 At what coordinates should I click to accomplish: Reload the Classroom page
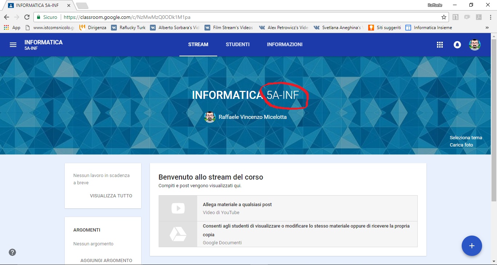click(27, 17)
